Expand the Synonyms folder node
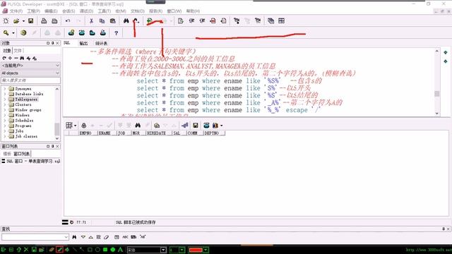Image resolution: width=452 pixels, height=254 pixels. coord(5,89)
